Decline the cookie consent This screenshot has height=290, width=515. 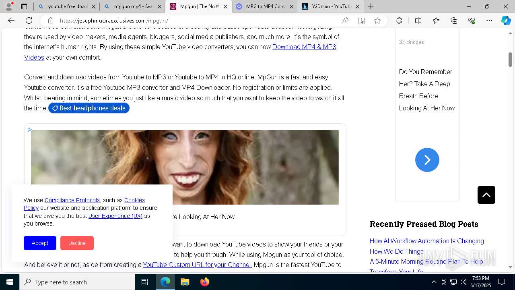(x=77, y=243)
